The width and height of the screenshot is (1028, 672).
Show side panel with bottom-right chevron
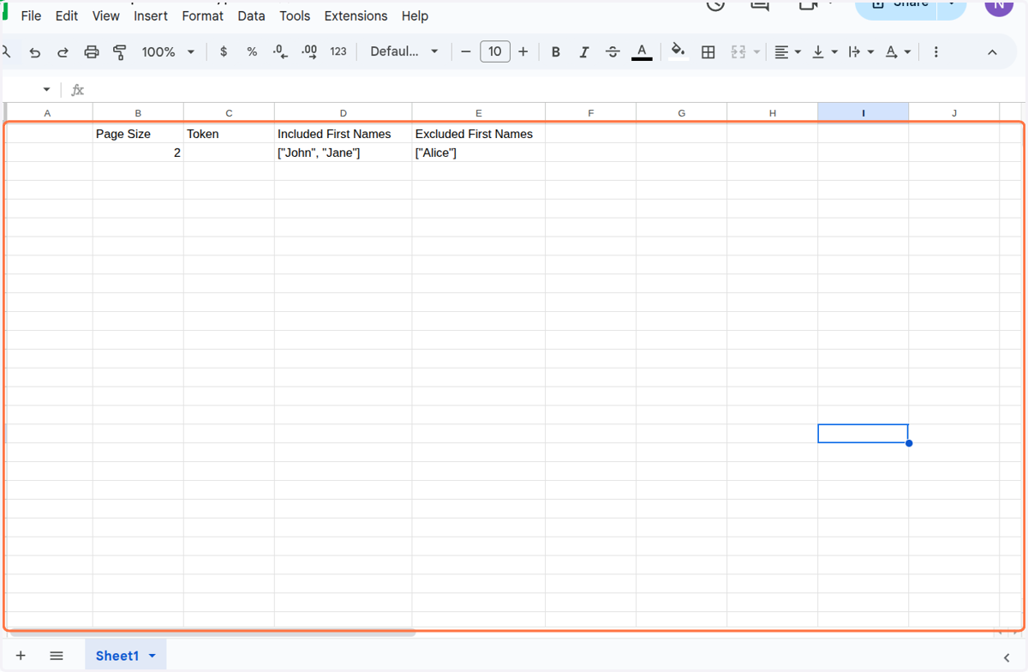pyautogui.click(x=1005, y=657)
